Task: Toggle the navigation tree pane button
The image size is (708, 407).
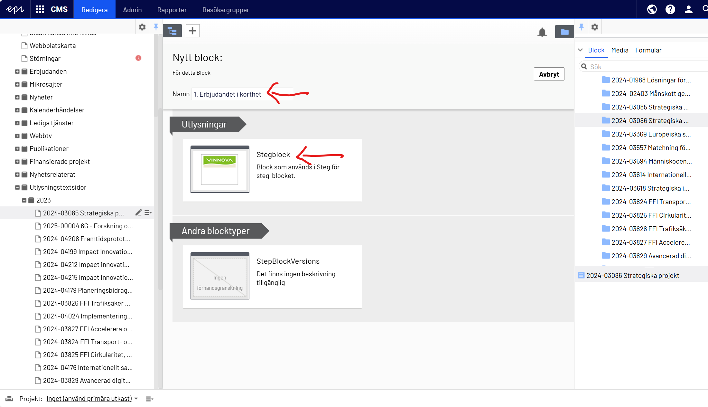Action: pos(172,31)
